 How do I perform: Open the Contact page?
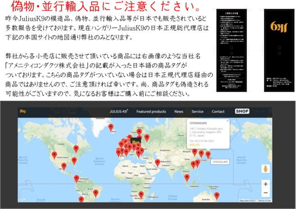pos(218,112)
